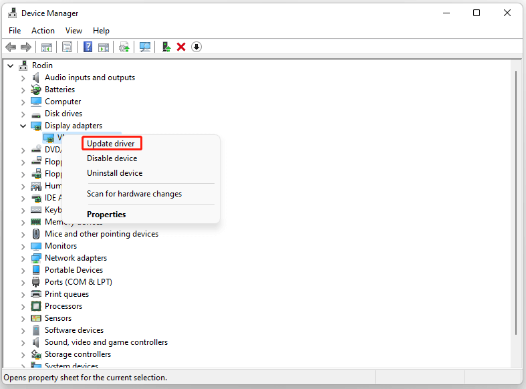Click the vertical scrollbar of the device tree

[x=516, y=203]
